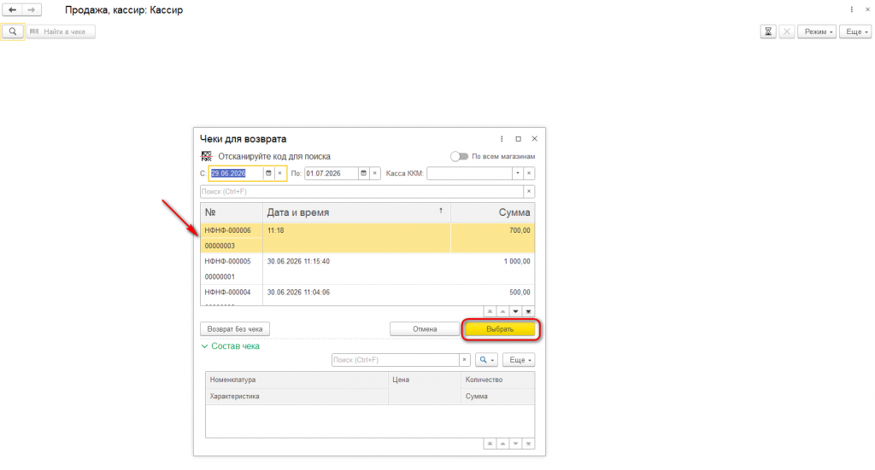Open the magnifier search dropdown in 'Состав чека'
Viewport: 875px width, 470px height.
click(486, 360)
